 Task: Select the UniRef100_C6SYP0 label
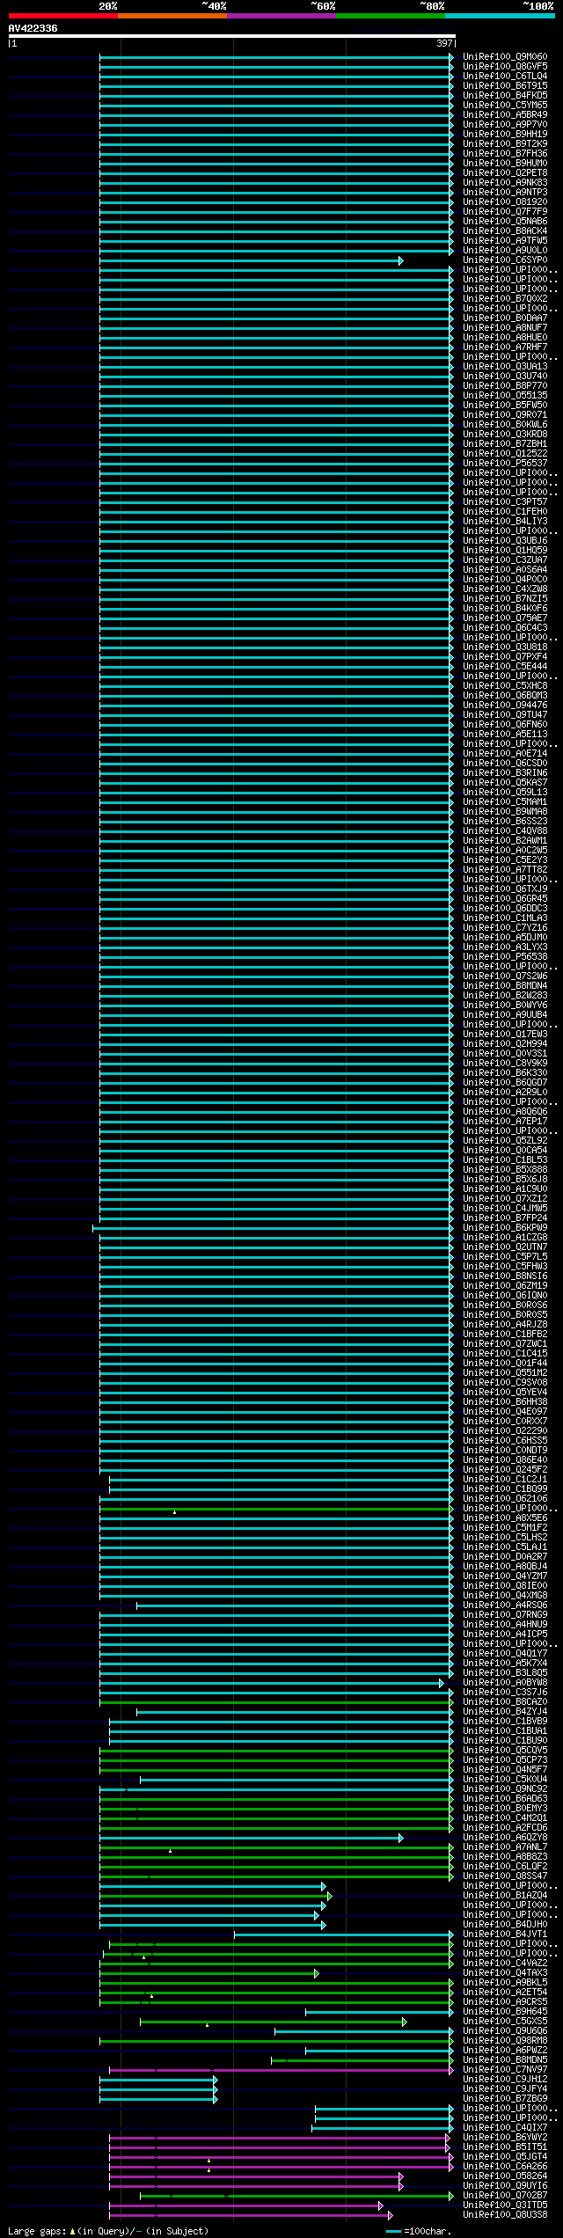505,260
